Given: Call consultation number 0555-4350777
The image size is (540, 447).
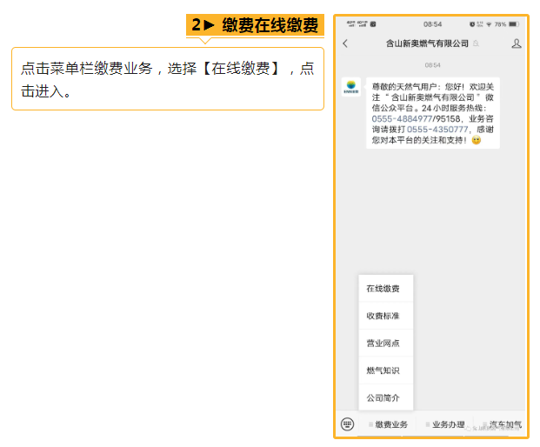Looking at the screenshot, I should coord(437,130).
